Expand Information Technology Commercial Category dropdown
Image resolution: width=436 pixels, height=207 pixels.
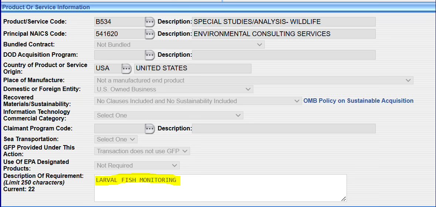169,115
